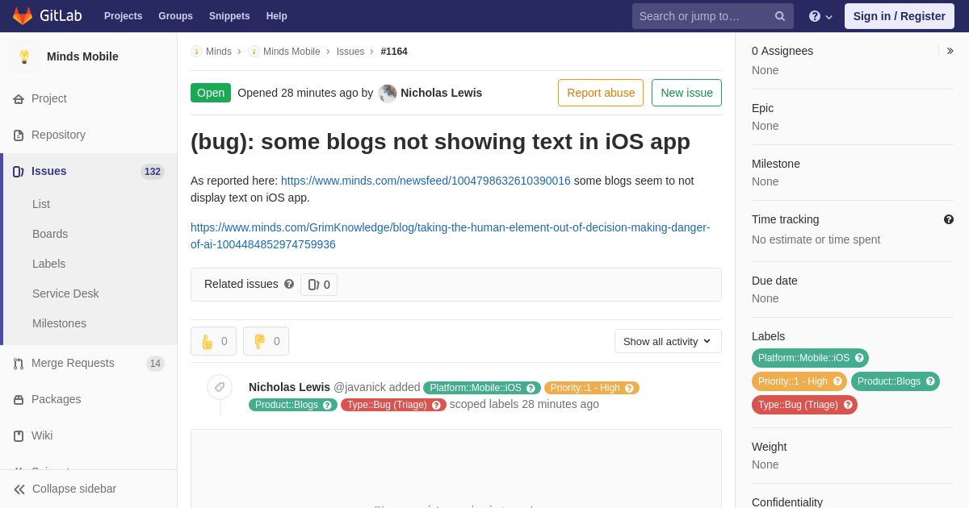The height and width of the screenshot is (508, 969).
Task: Click help icon on sidebar Platform::Mobile::iOS label
Action: (859, 358)
